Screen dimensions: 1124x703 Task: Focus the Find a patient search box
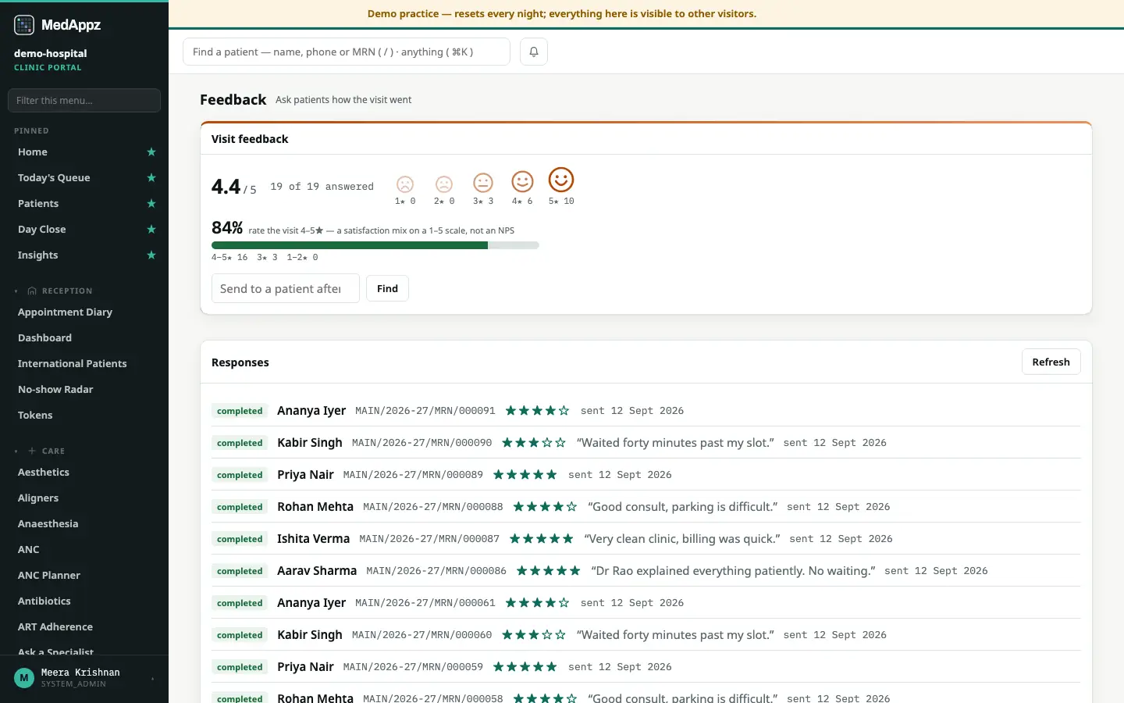(347, 52)
